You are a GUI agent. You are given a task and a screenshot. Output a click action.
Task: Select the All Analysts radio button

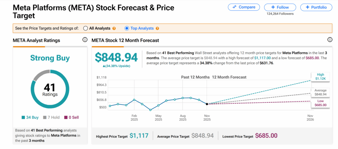coord(85,28)
